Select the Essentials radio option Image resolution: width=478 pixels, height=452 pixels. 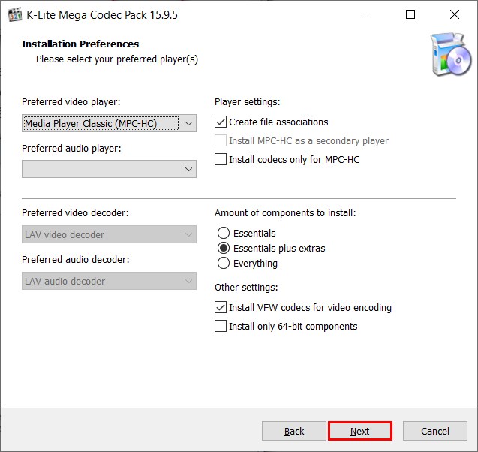point(223,234)
